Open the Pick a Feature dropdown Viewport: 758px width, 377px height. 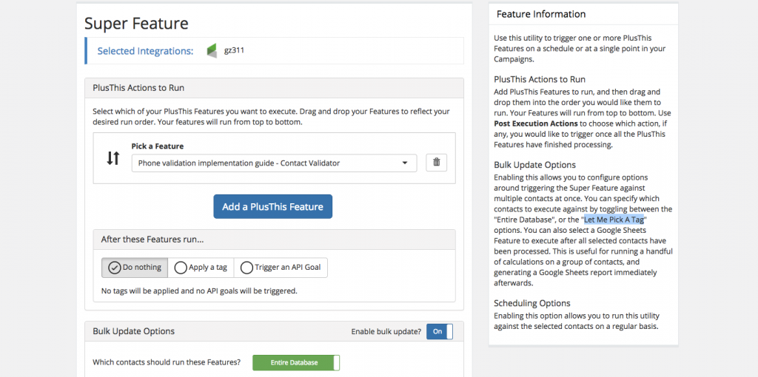point(274,163)
